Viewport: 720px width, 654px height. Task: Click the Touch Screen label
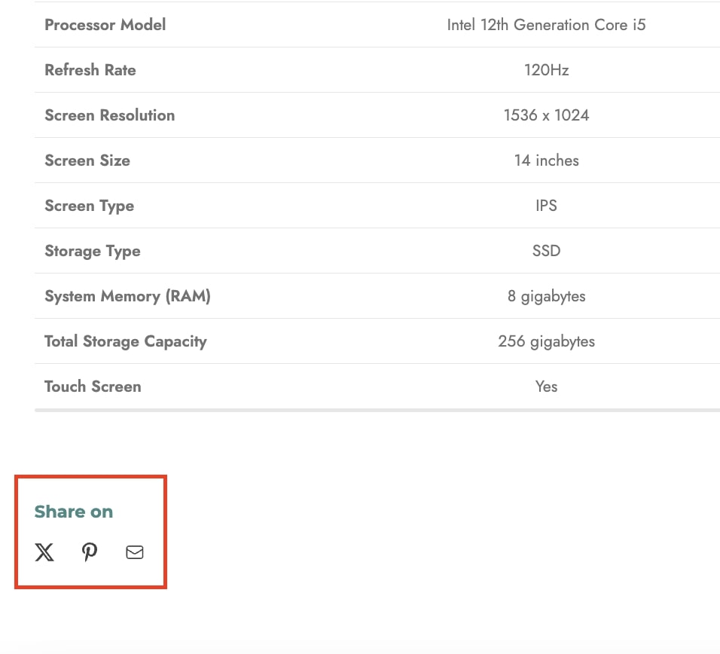(x=93, y=387)
